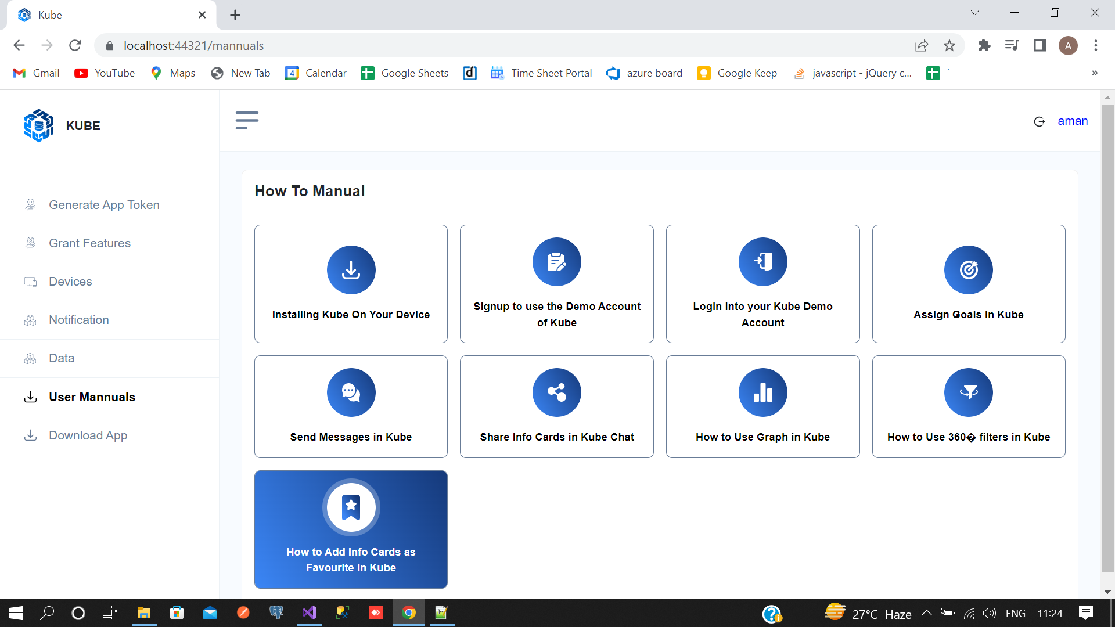Show more bookmarks with the double chevron

coord(1095,73)
